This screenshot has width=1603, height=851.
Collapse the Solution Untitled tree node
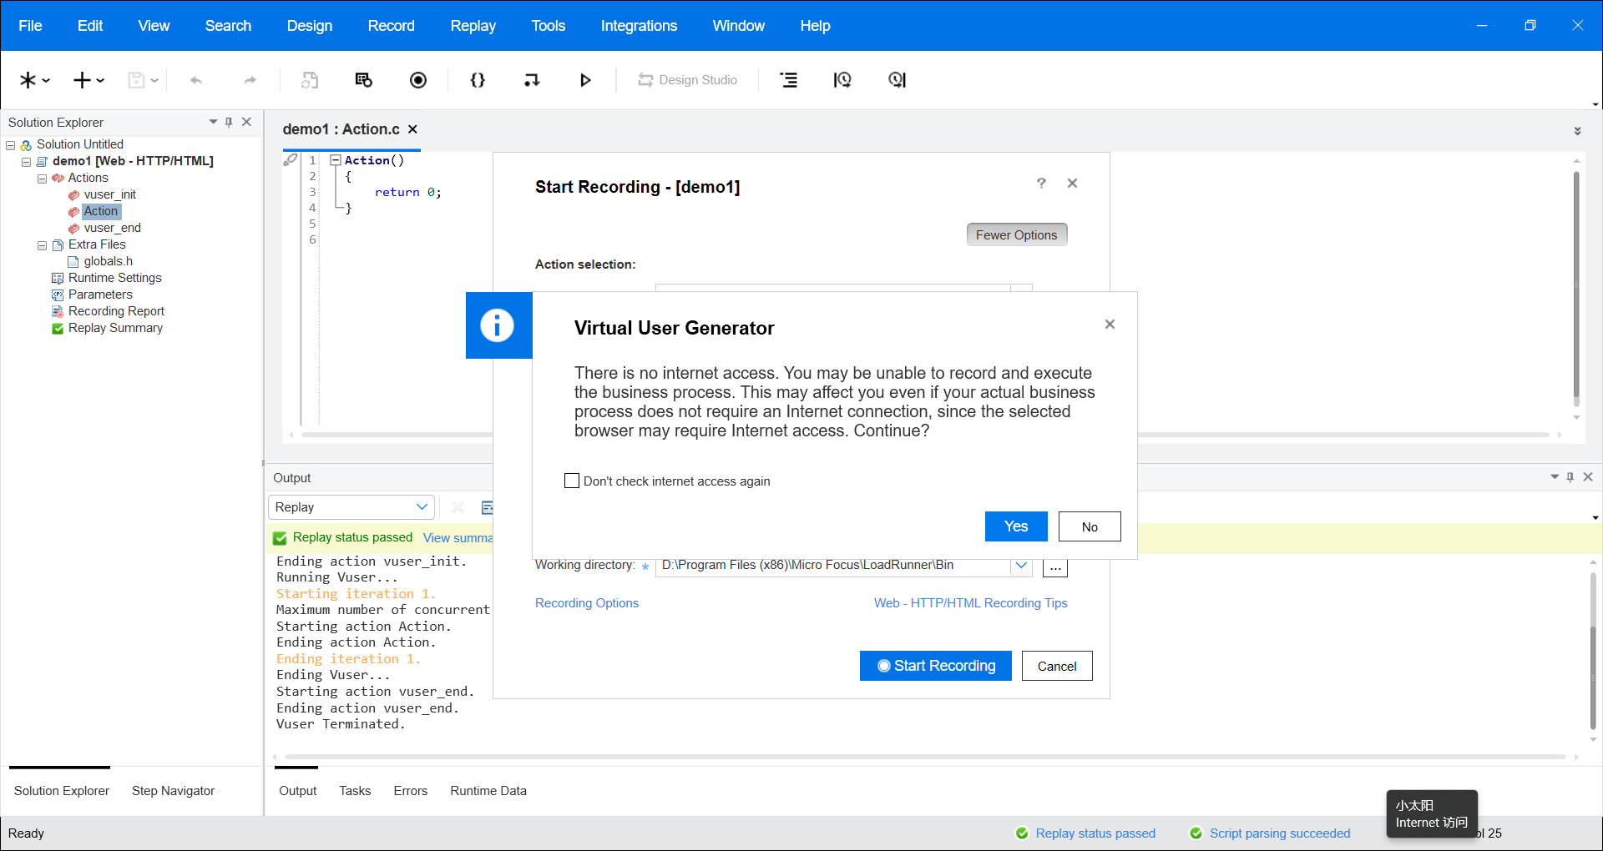point(10,145)
